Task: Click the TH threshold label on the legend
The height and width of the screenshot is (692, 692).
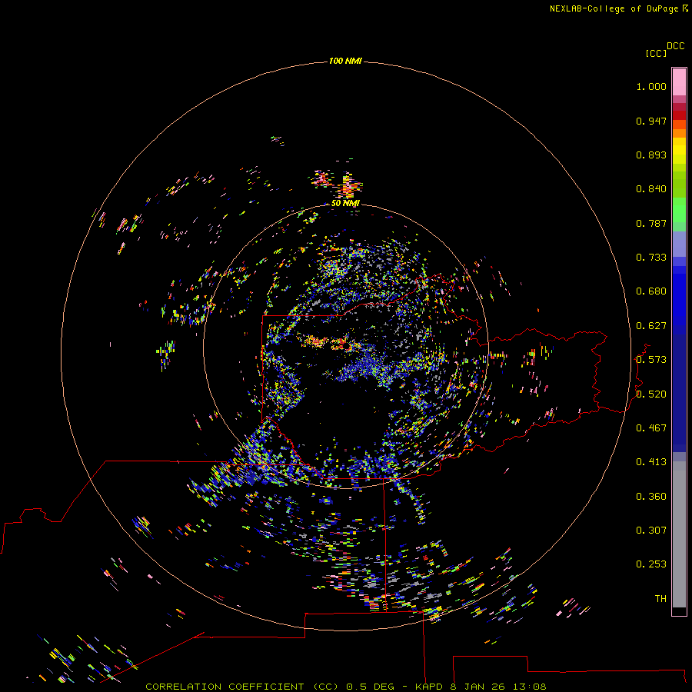Action: point(660,599)
